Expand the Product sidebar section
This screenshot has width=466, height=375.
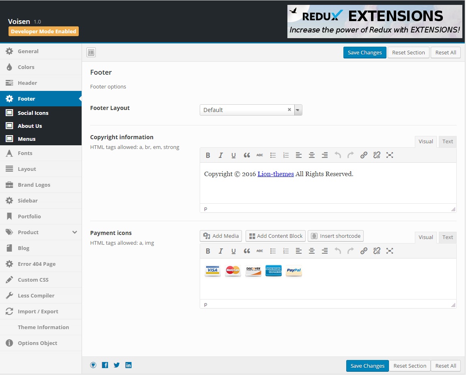75,232
